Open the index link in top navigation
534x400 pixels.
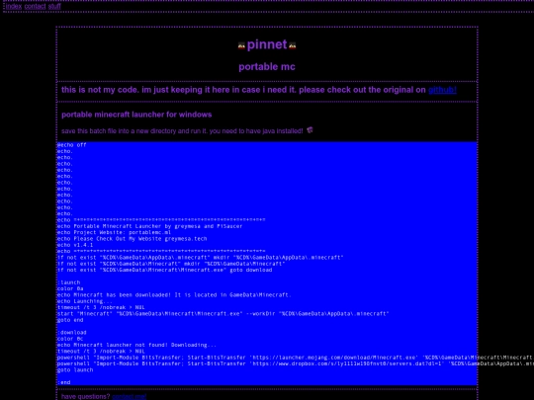coord(14,6)
